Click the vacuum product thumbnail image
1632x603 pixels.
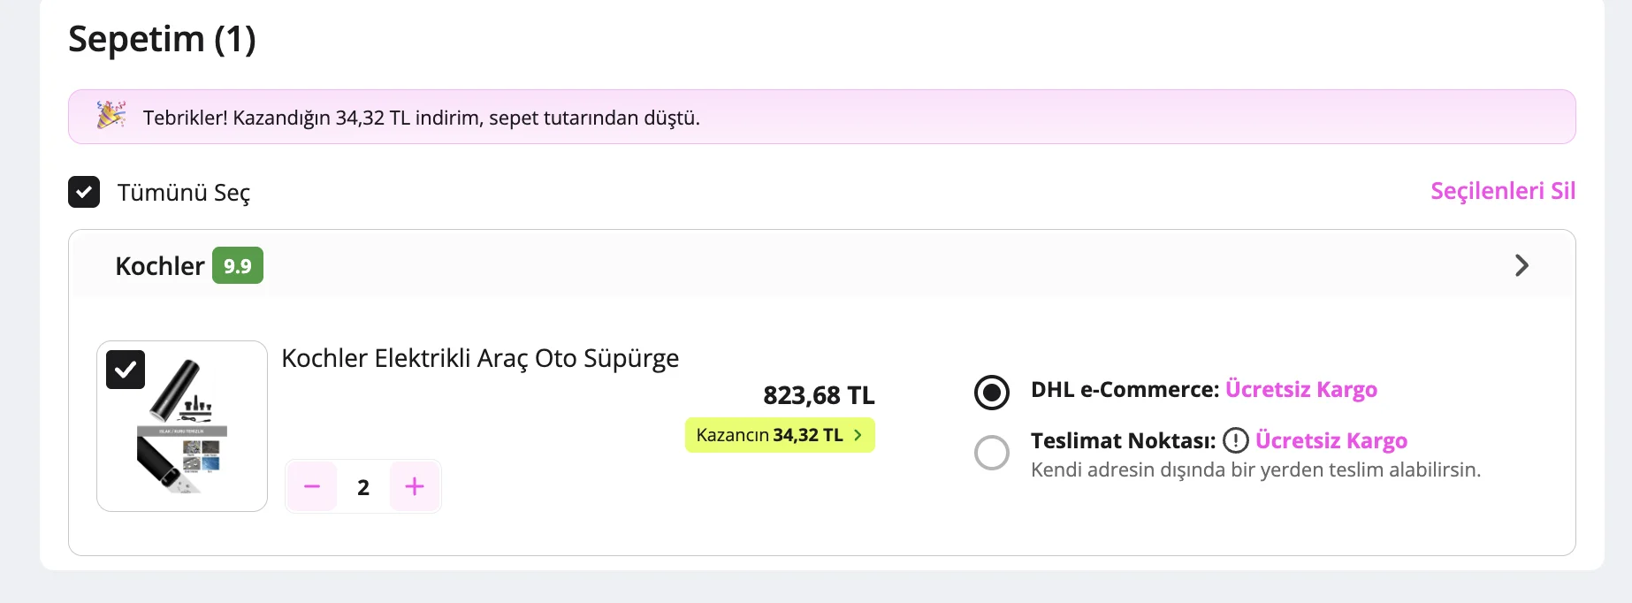pyautogui.click(x=182, y=426)
